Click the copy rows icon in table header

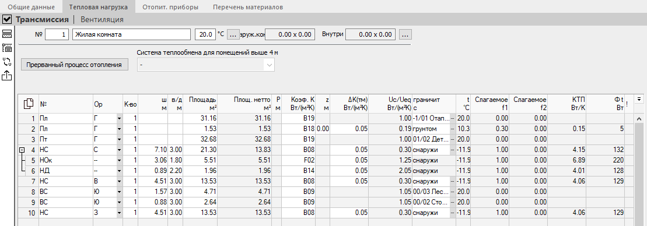29,104
